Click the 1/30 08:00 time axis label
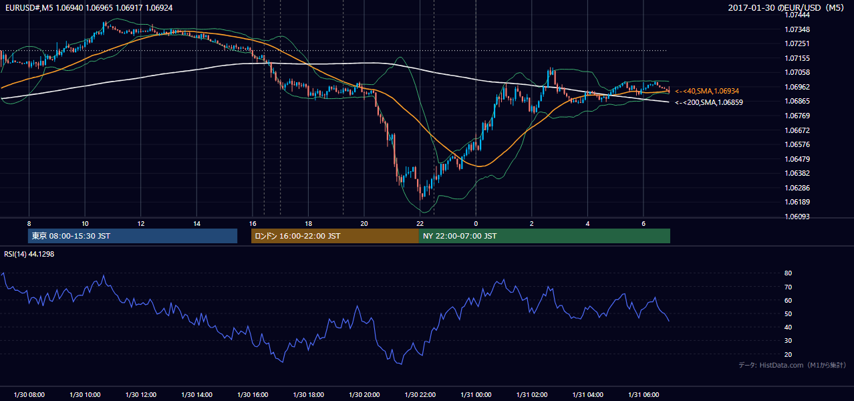This screenshot has width=854, height=401. [x=29, y=395]
